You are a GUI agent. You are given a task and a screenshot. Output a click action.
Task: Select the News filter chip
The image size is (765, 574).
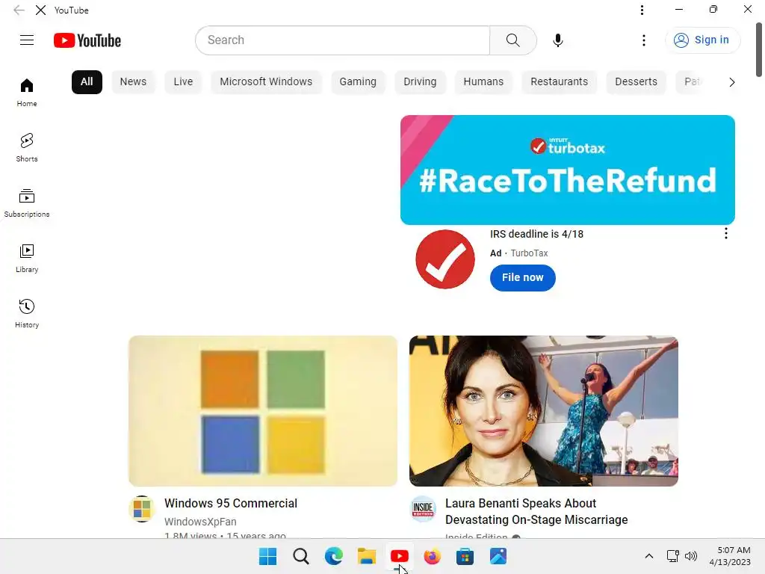133,82
